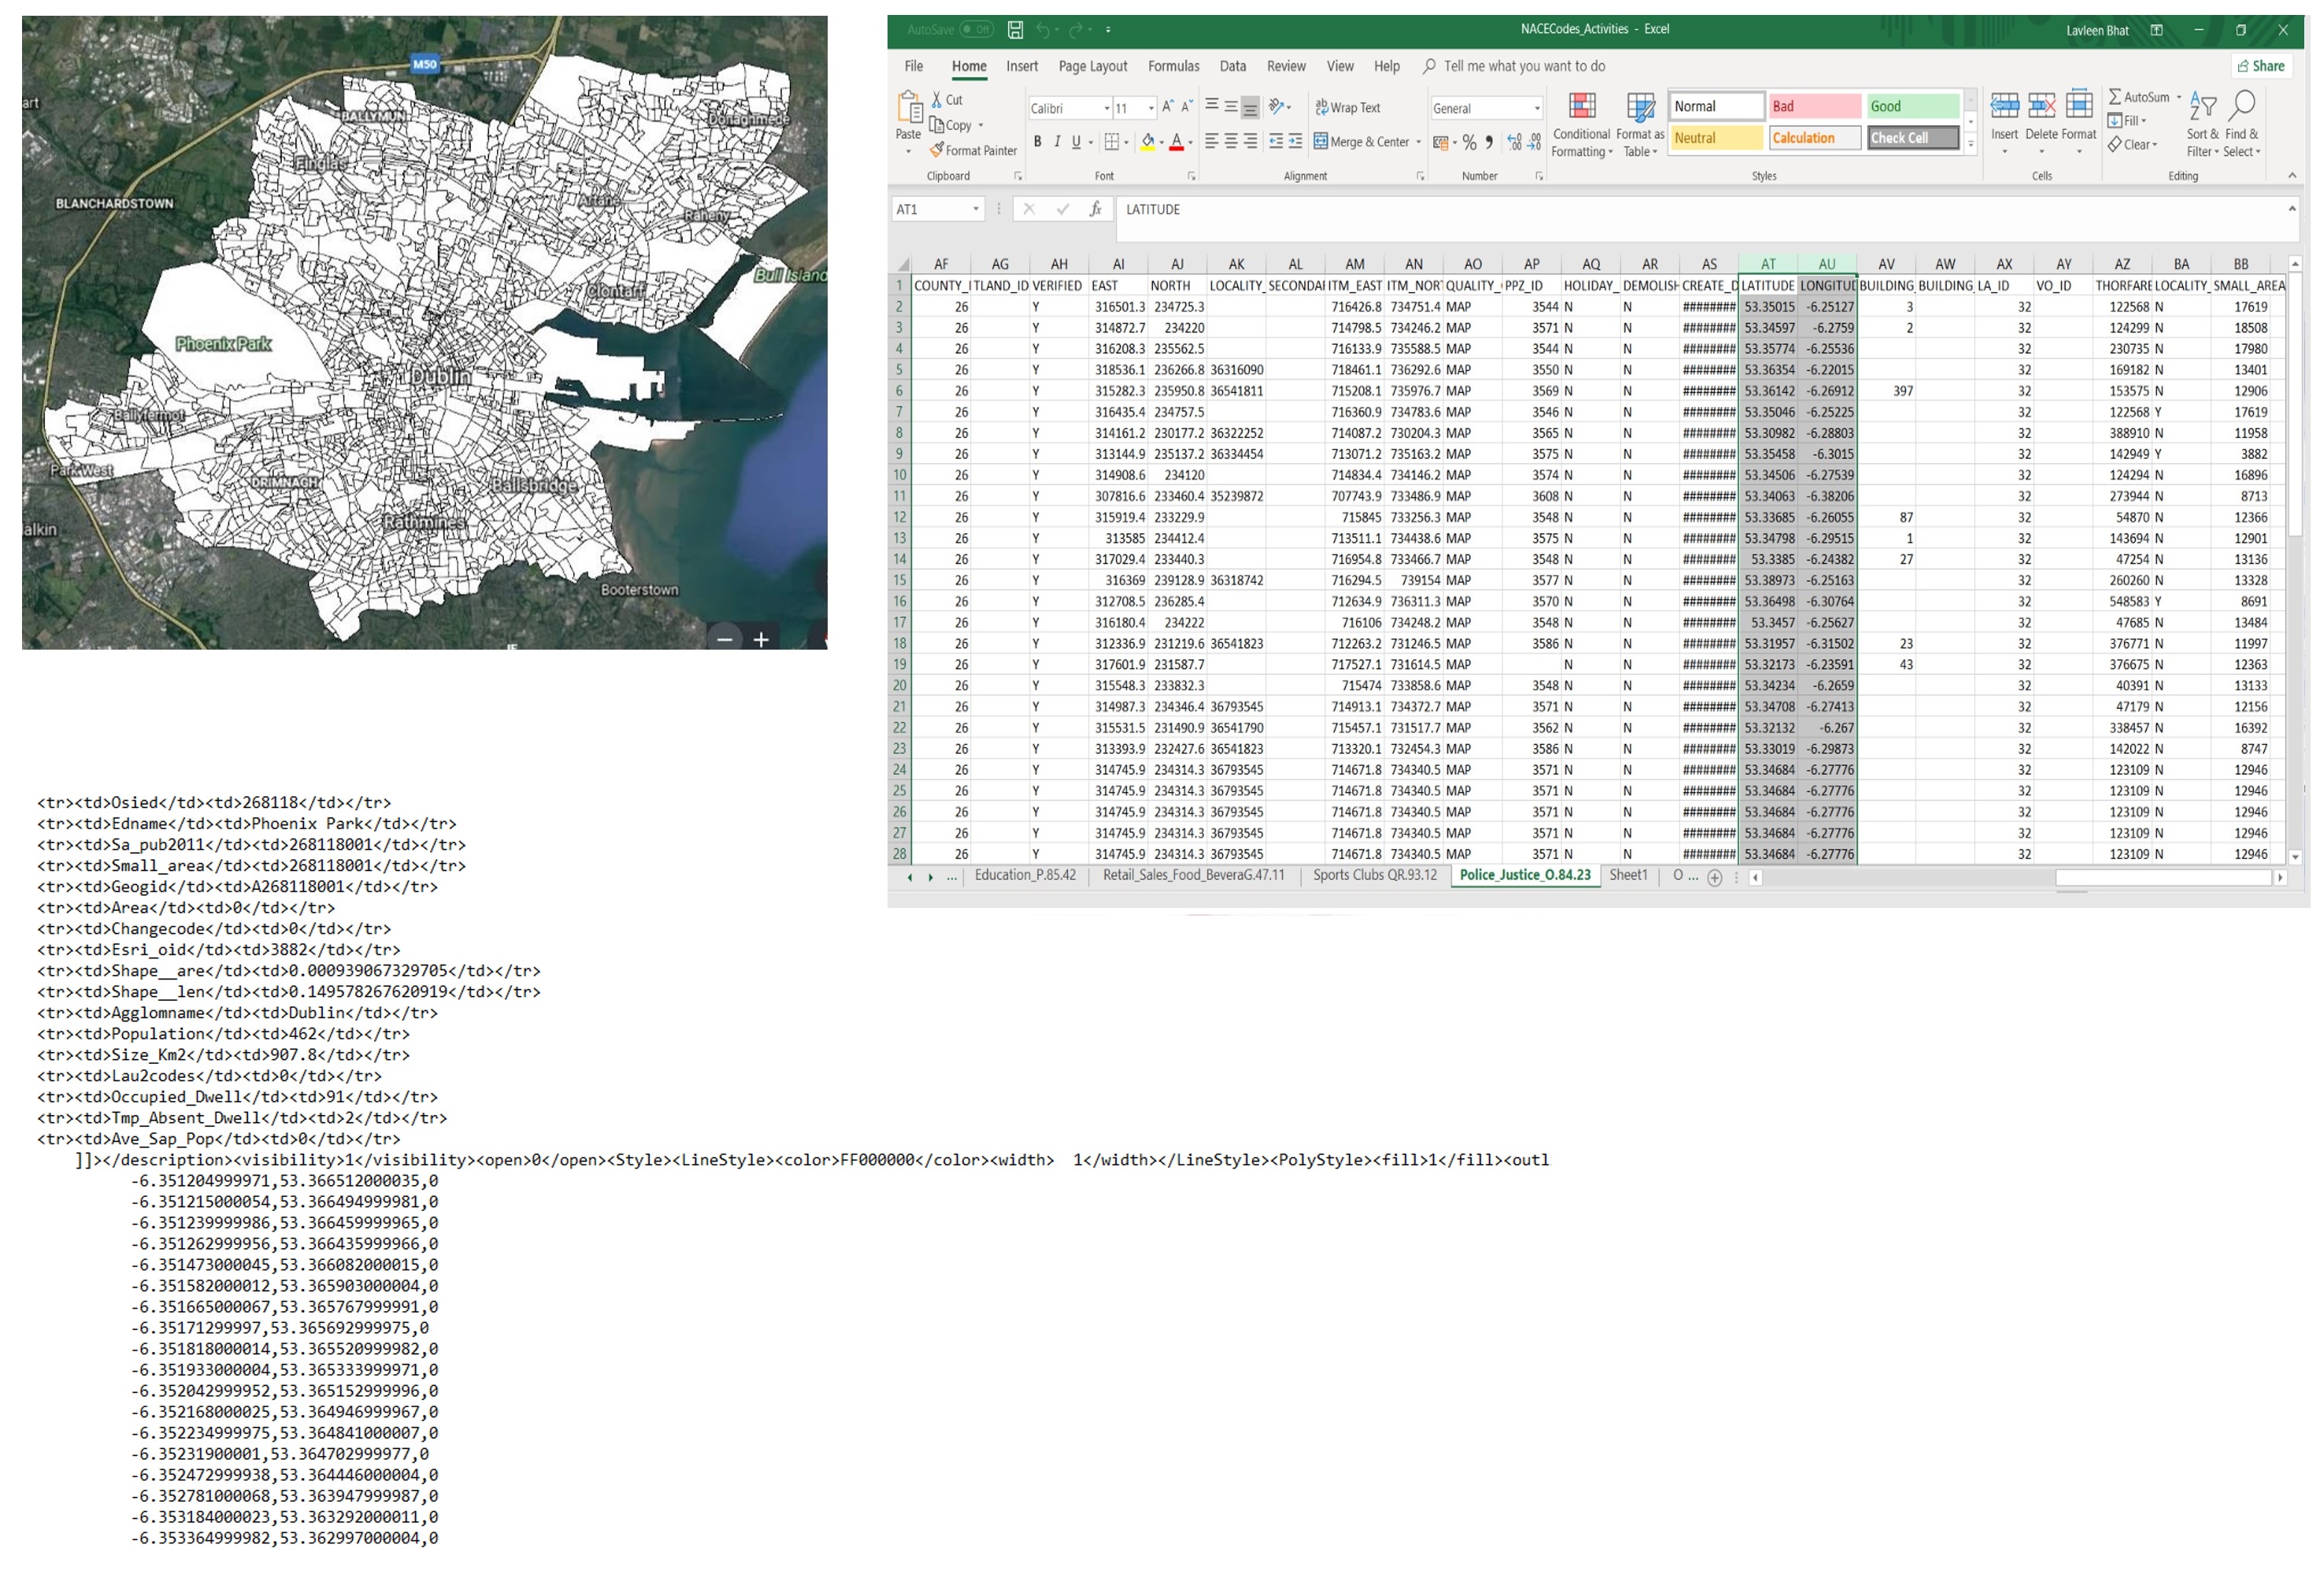Toggle Bold formatting
Viewport: 2324px width, 1582px height.
click(x=1038, y=142)
